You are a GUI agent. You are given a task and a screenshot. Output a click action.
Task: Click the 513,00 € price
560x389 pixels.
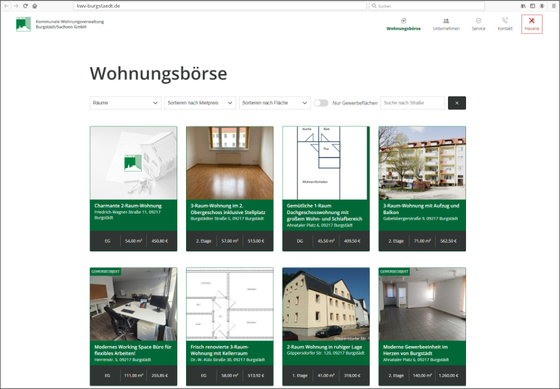[x=256, y=241]
